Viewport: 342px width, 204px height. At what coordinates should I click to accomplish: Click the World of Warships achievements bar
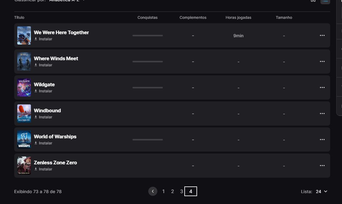click(148, 140)
